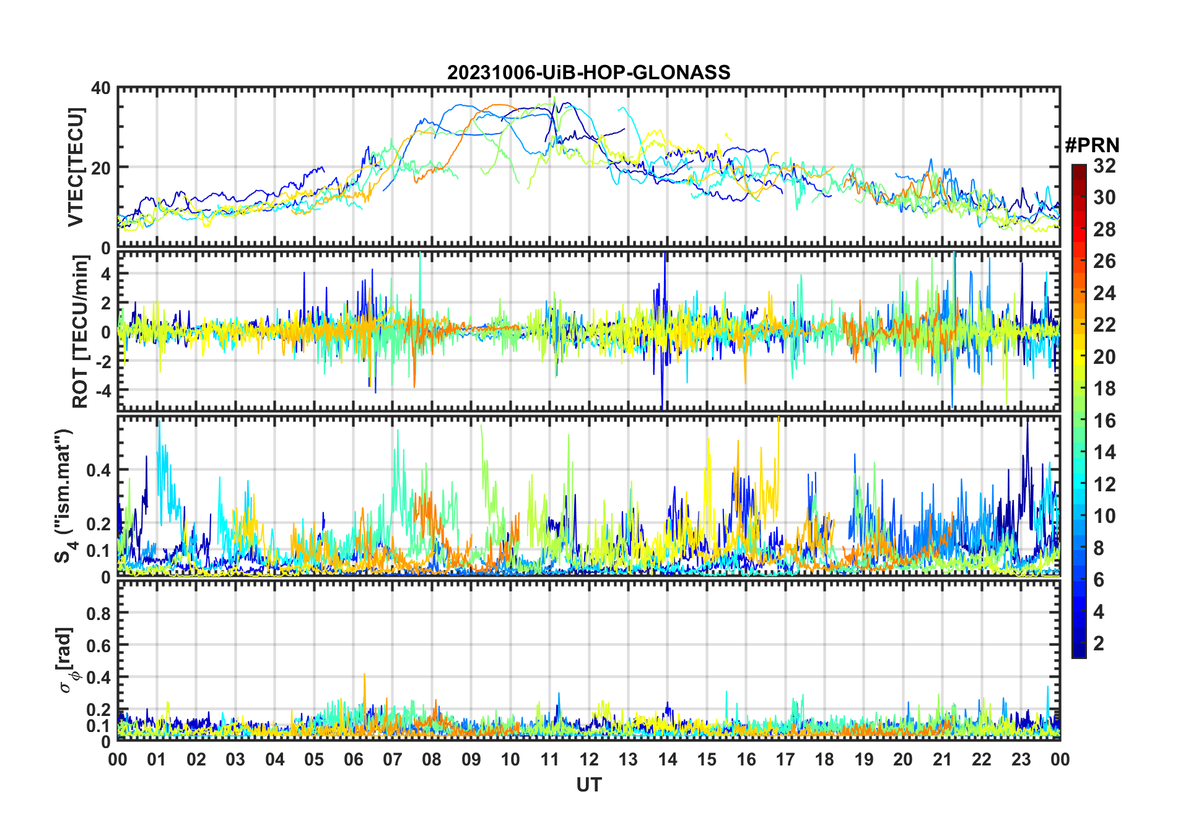Click the plot title 20231006-UiB-HOP-GLONASS
The width and height of the screenshot is (1178, 823).
pos(588,73)
